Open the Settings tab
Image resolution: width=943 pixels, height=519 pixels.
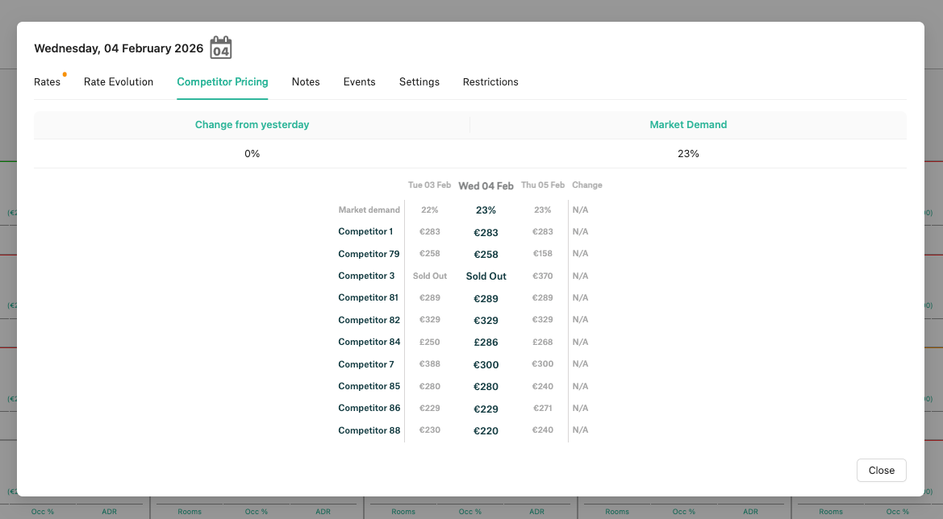(419, 81)
